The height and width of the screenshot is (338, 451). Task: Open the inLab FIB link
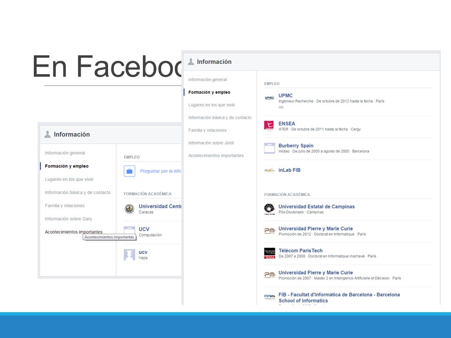[x=289, y=170]
